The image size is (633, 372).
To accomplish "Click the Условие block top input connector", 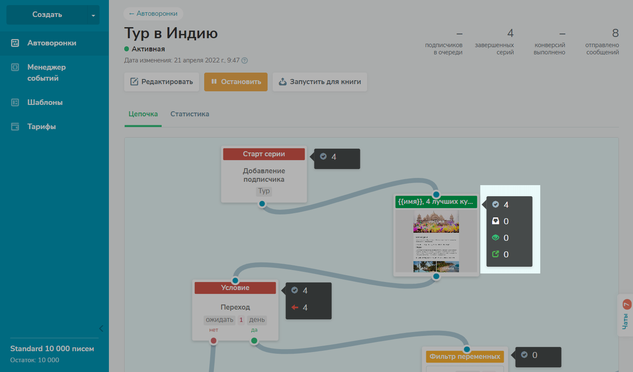I will coord(235,281).
